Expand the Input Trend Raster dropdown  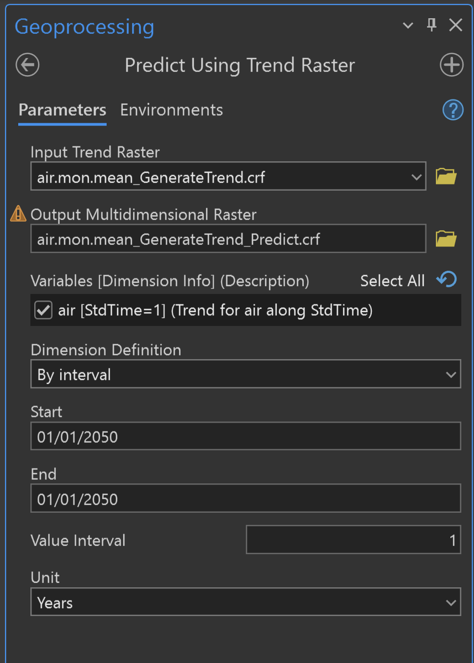417,177
